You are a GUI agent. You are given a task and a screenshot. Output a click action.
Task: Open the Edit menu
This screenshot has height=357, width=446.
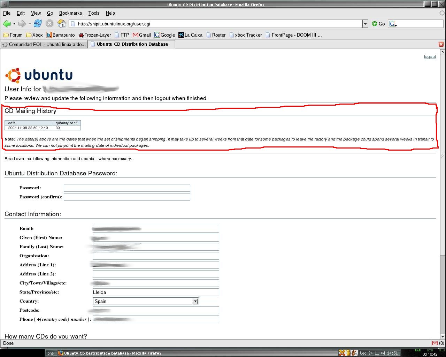tap(21, 13)
